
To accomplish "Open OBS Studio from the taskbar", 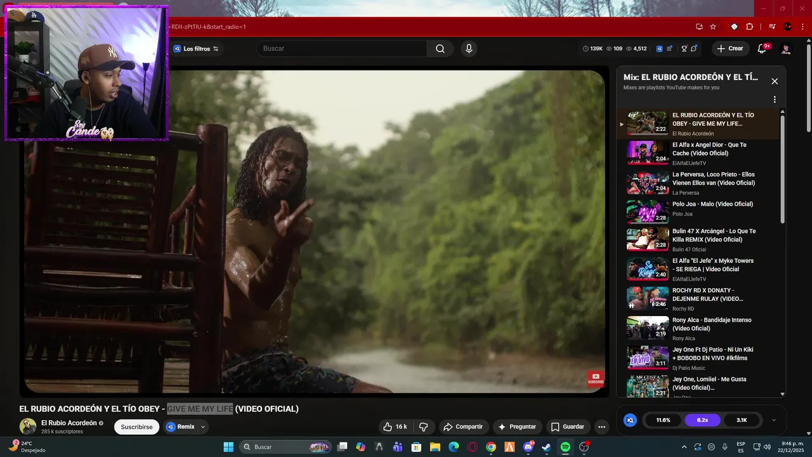I will [x=584, y=447].
